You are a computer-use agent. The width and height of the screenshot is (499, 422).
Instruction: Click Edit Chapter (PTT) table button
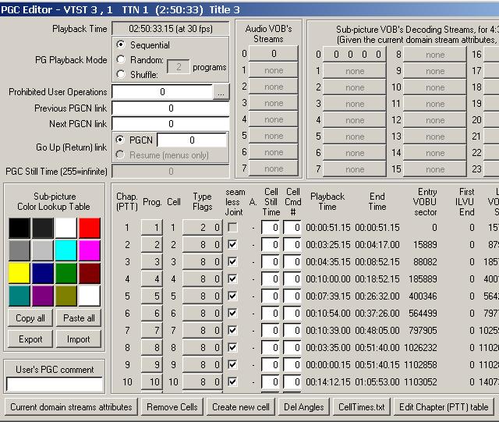[x=444, y=407]
